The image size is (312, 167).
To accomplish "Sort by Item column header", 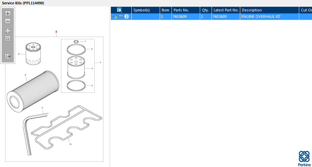I will [165, 10].
